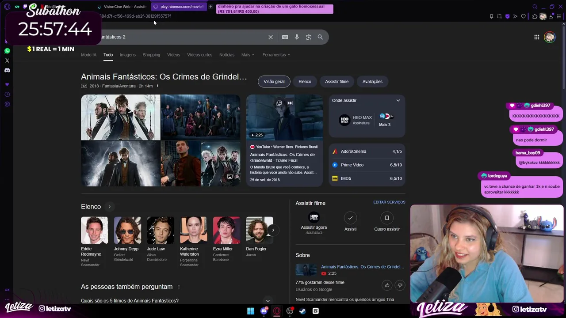The height and width of the screenshot is (318, 566).
Task: Open sidebar settings gear icon
Action: (7, 104)
